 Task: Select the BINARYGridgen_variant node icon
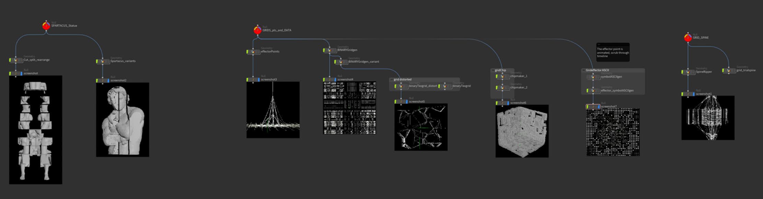(x=341, y=62)
